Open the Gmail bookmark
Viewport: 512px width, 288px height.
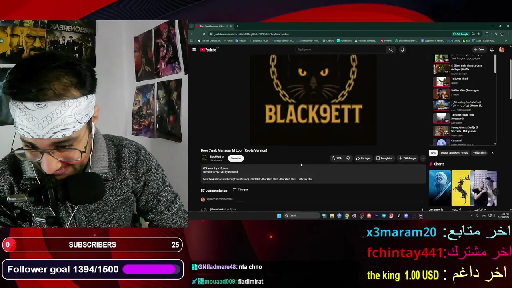228,41
